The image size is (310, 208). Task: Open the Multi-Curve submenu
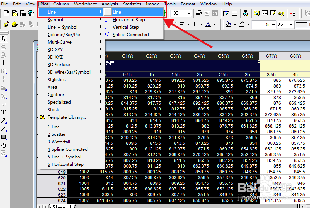[x=71, y=42]
